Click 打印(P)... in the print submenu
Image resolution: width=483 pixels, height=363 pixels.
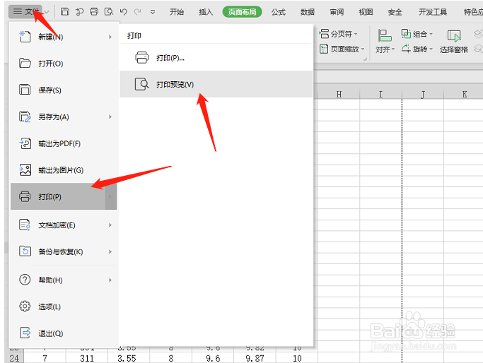(216, 57)
